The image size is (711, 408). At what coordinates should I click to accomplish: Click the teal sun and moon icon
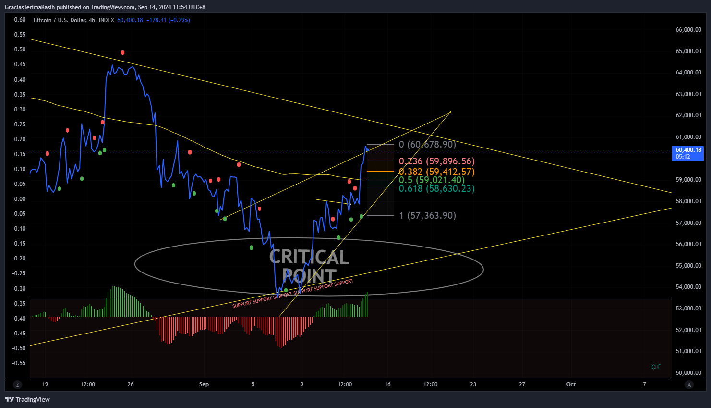pyautogui.click(x=656, y=367)
